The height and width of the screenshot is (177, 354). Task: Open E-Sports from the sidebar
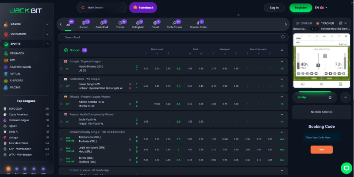pos(16,81)
